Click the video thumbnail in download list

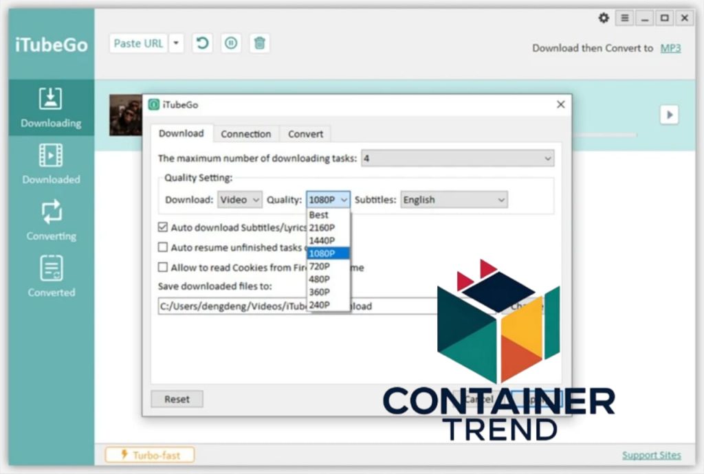[126, 115]
